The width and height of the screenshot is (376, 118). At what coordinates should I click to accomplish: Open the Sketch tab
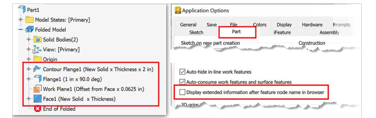[x=196, y=33]
